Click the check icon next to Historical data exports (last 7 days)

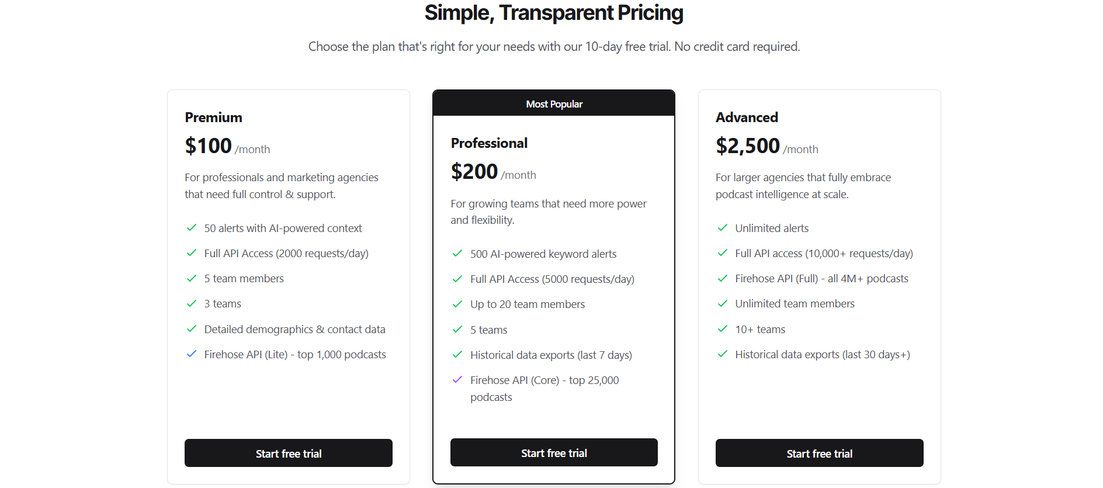(457, 355)
